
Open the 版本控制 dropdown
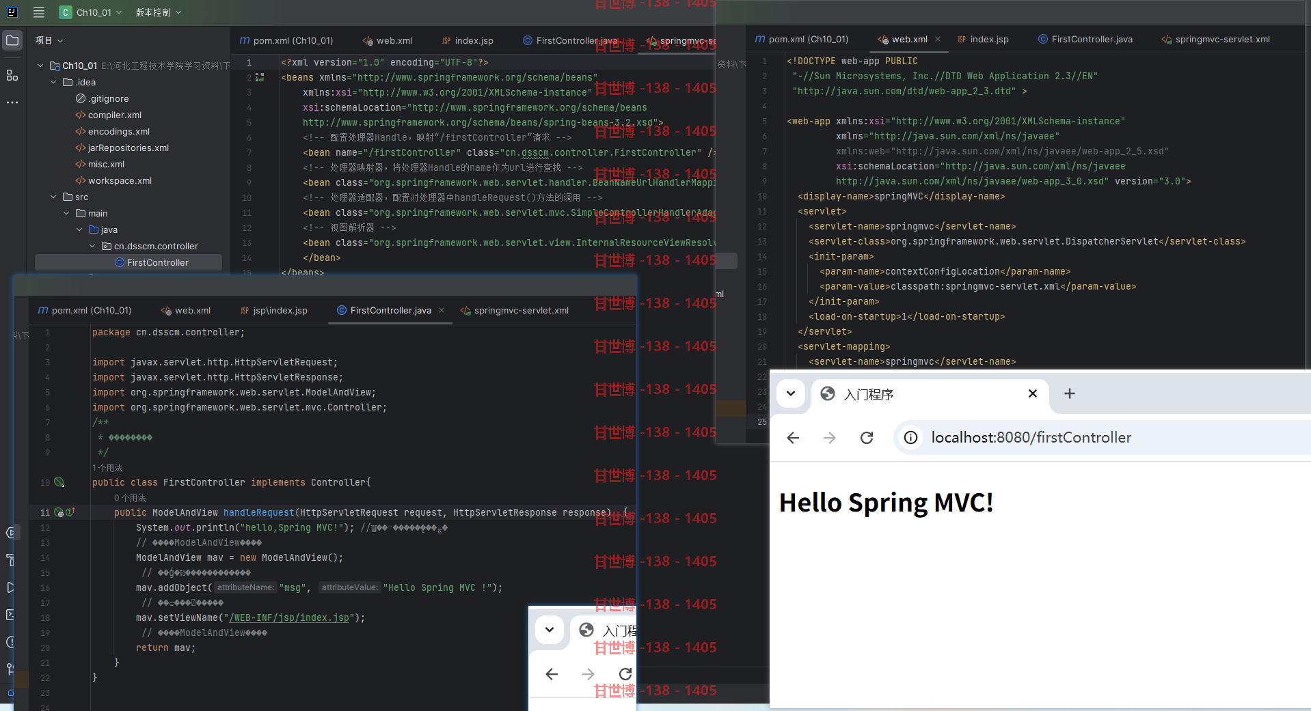[x=159, y=12]
